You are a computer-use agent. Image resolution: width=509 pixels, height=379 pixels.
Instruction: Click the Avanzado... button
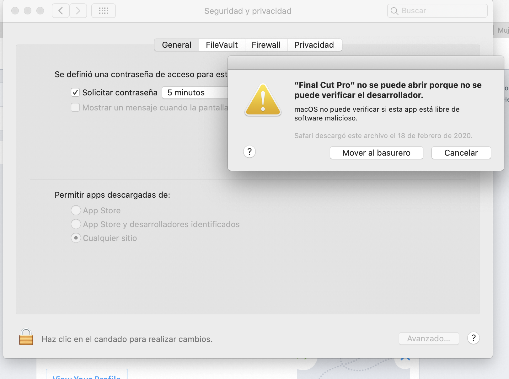click(429, 339)
